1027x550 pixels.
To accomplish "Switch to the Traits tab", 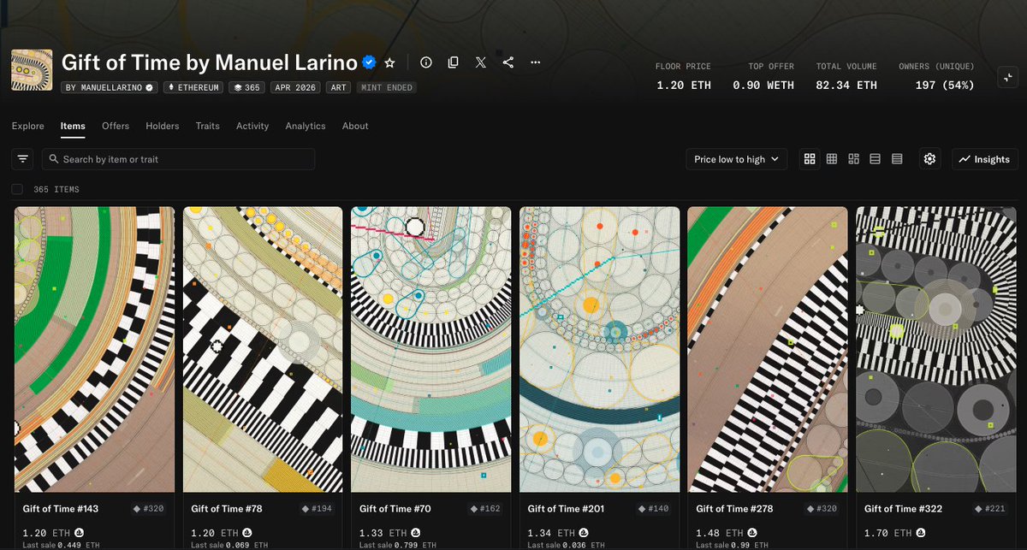I will click(208, 126).
